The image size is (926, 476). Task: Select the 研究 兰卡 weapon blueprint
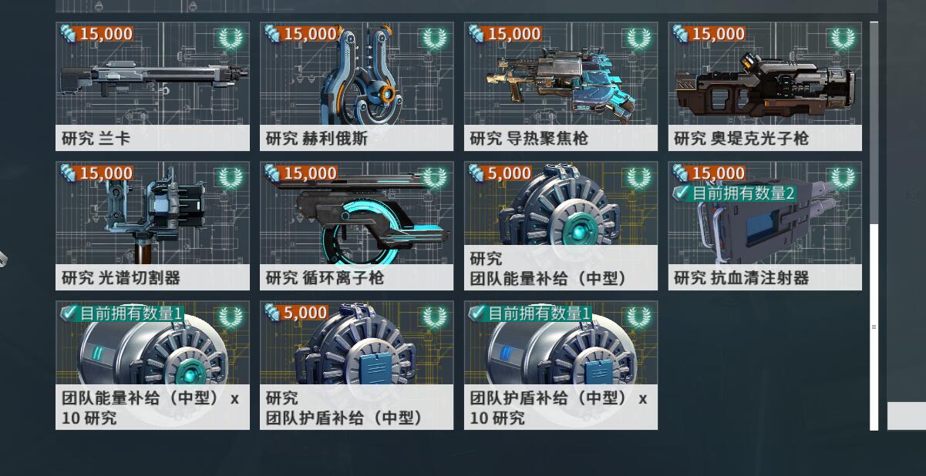[x=153, y=86]
